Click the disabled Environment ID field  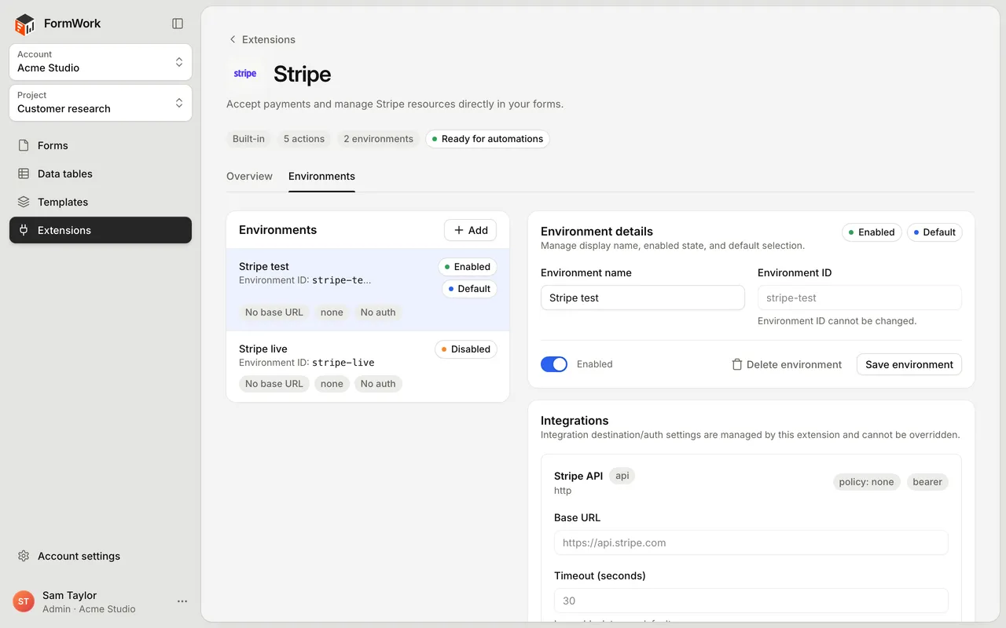(860, 298)
